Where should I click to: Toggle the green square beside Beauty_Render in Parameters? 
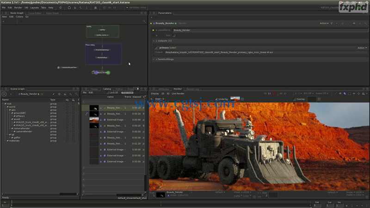[176, 24]
